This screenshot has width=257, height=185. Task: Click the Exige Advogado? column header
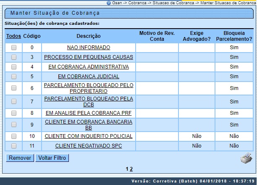point(197,36)
